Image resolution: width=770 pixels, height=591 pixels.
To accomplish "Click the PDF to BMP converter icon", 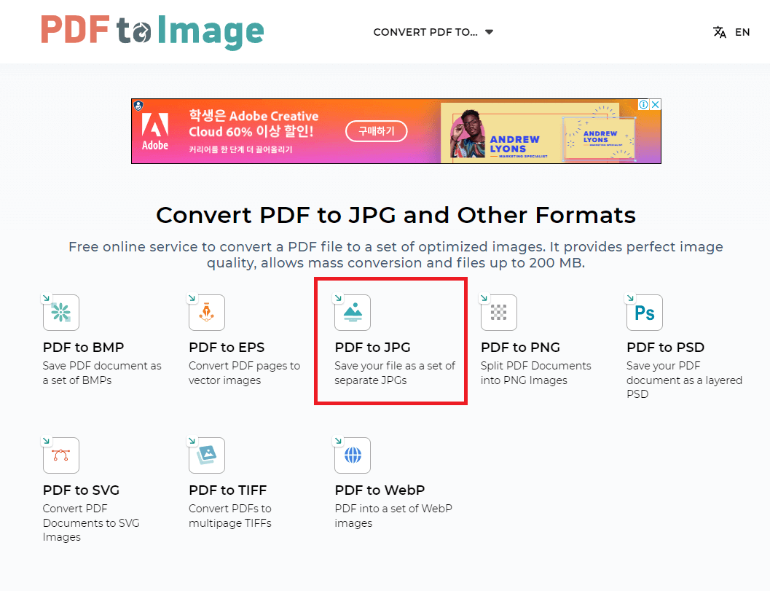I will (60, 312).
